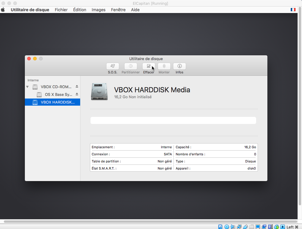Open the Fenêtre menu
This screenshot has width=302, height=229.
click(118, 10)
